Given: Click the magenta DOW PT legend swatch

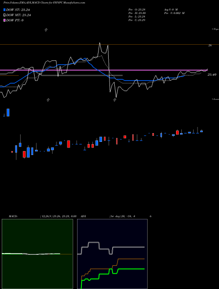Looking at the screenshot, I should (5, 20).
